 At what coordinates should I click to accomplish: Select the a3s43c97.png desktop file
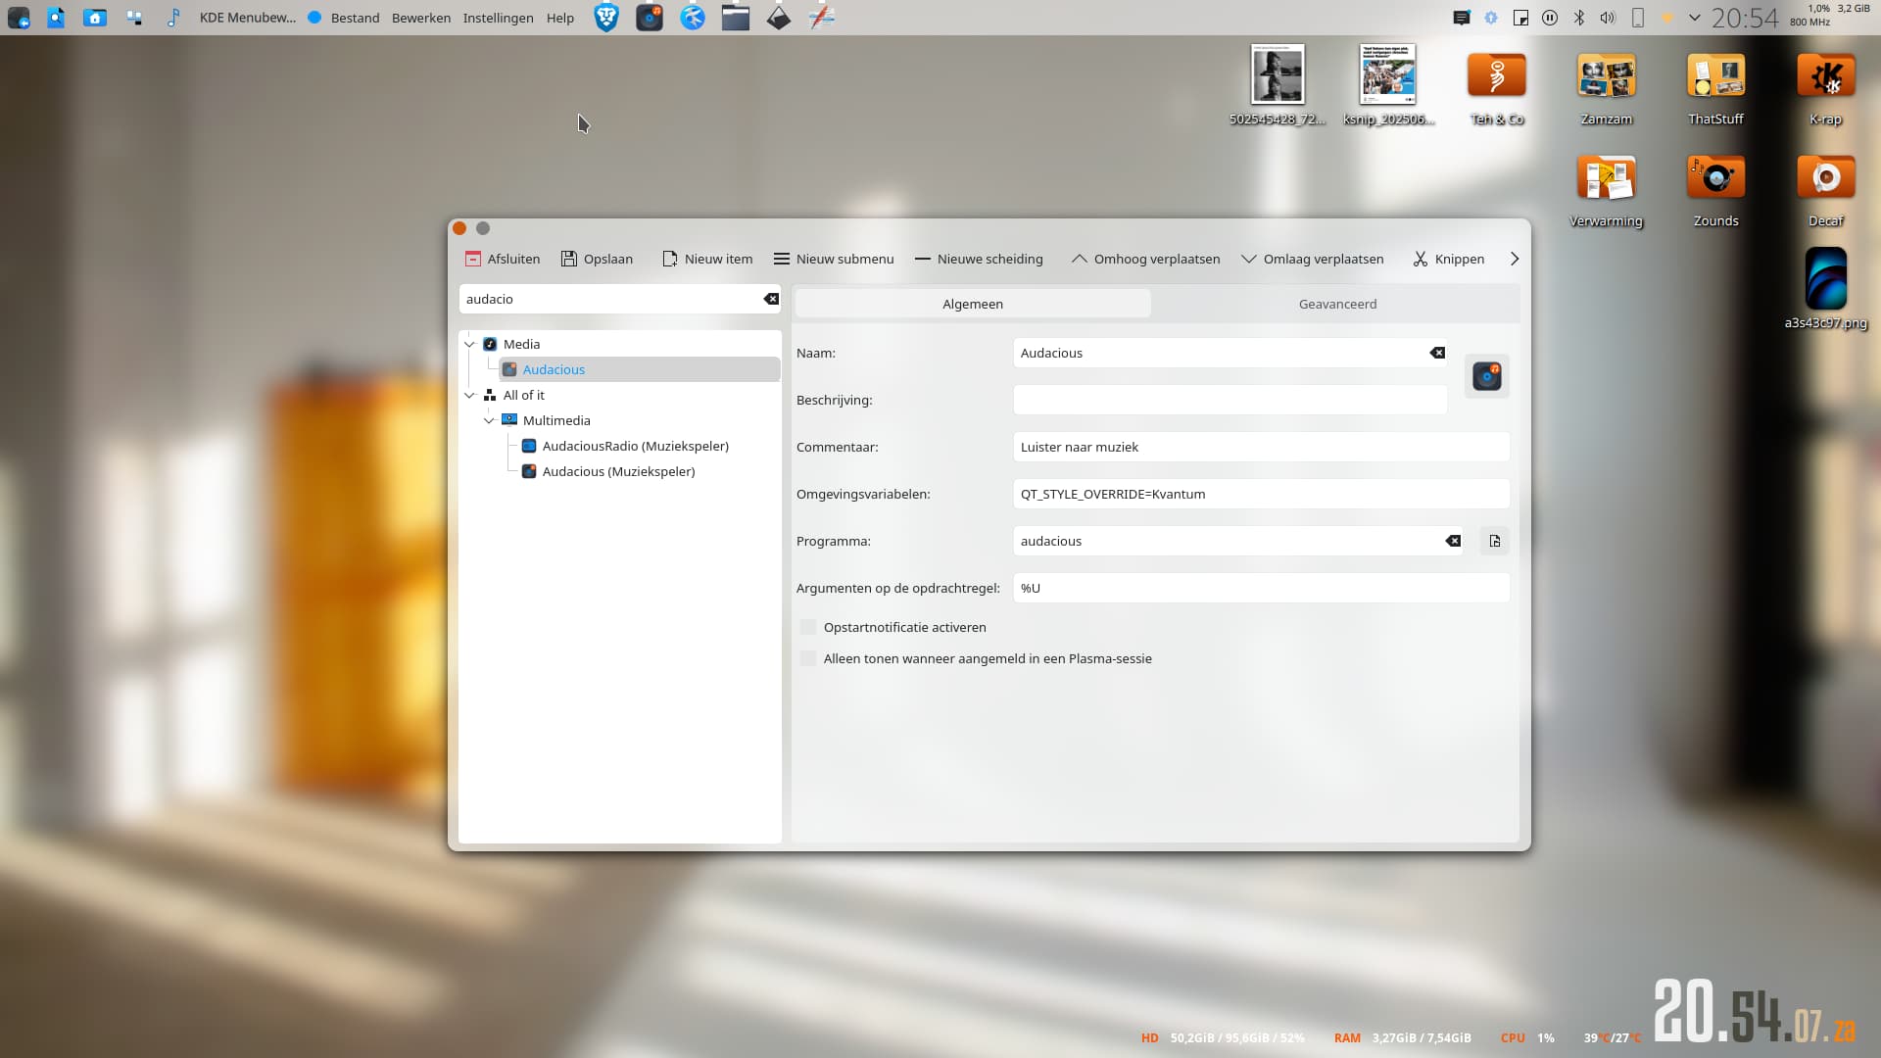1826,288
